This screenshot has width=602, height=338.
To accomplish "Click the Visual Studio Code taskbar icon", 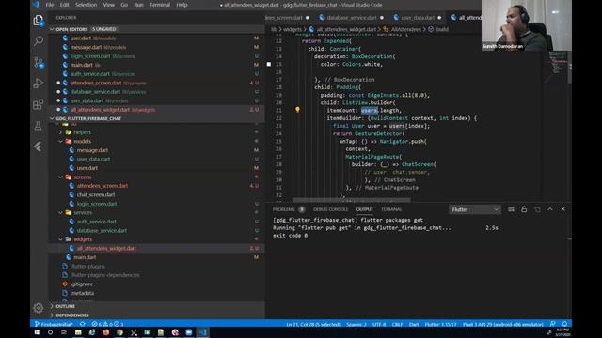I will pyautogui.click(x=203, y=332).
